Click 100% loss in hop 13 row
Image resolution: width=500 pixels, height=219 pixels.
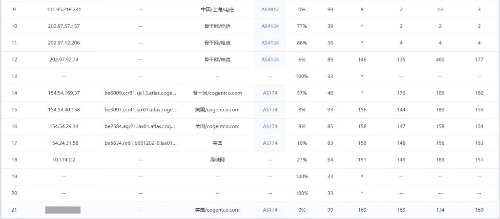click(302, 77)
